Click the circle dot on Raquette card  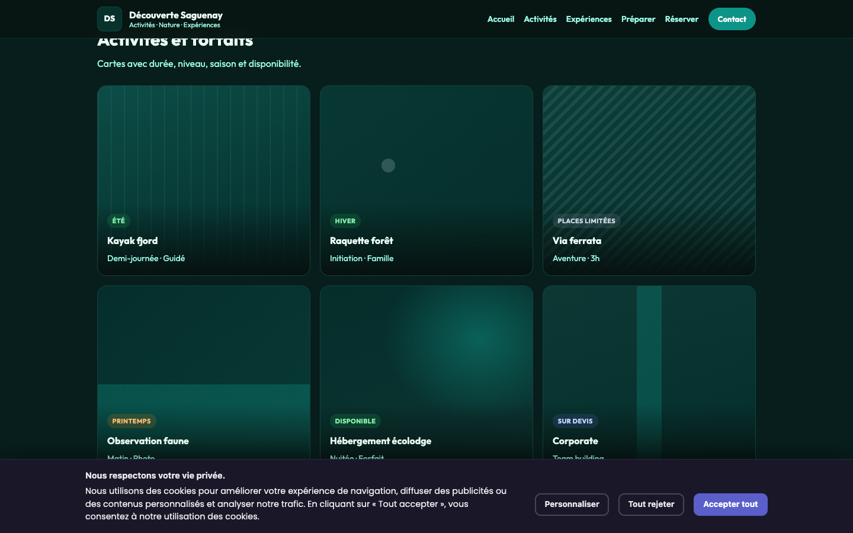pyautogui.click(x=388, y=165)
